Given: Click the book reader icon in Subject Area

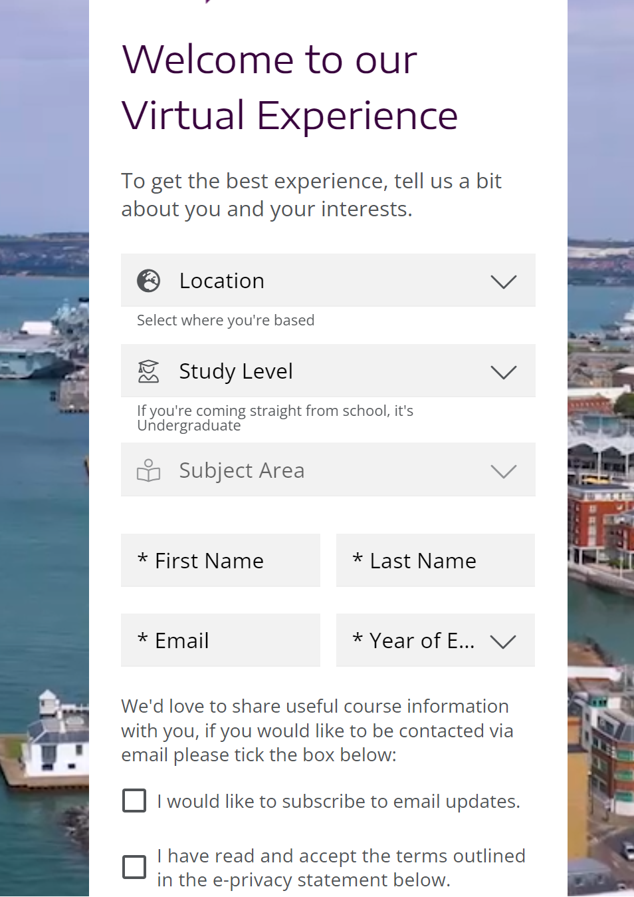Looking at the screenshot, I should (148, 470).
